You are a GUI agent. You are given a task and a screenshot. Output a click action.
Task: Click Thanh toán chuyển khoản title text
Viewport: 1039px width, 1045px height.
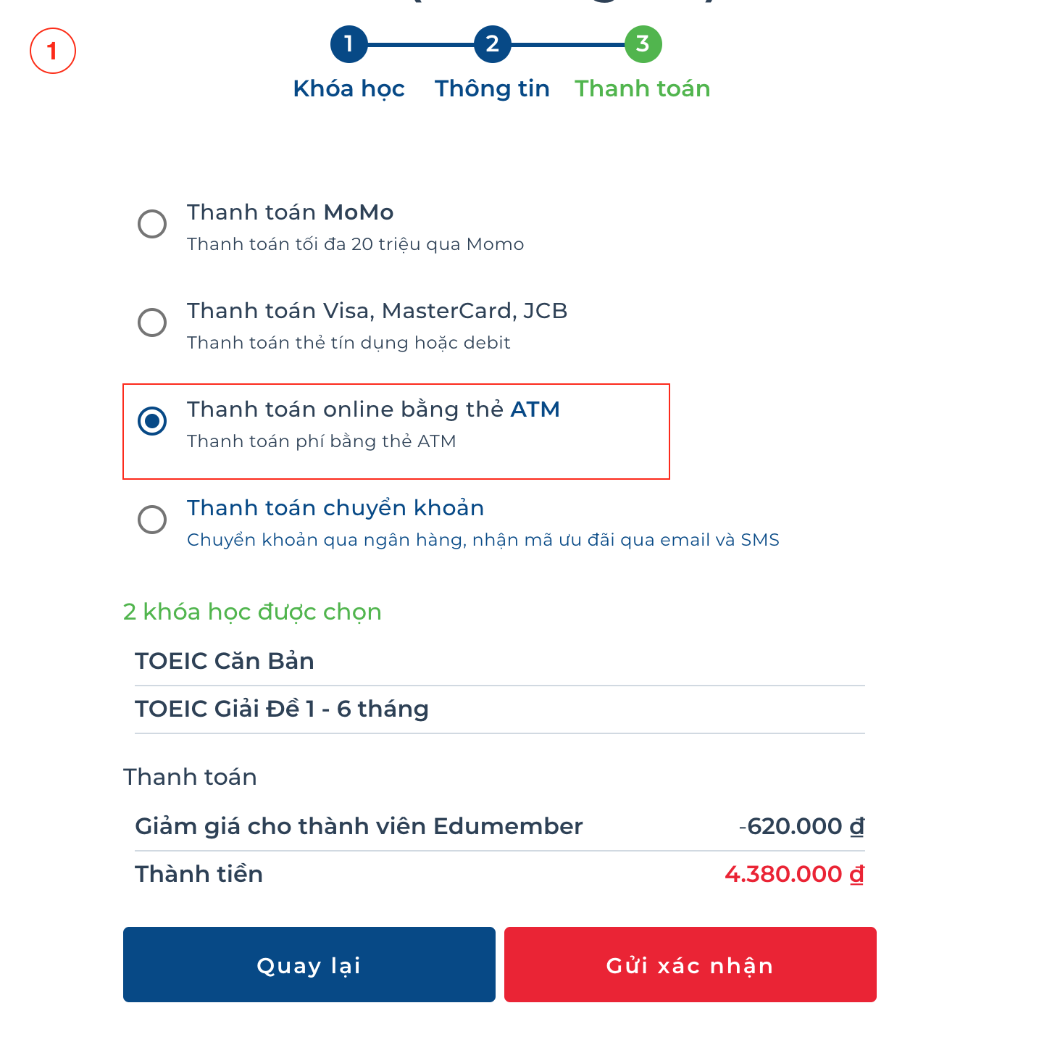click(335, 508)
